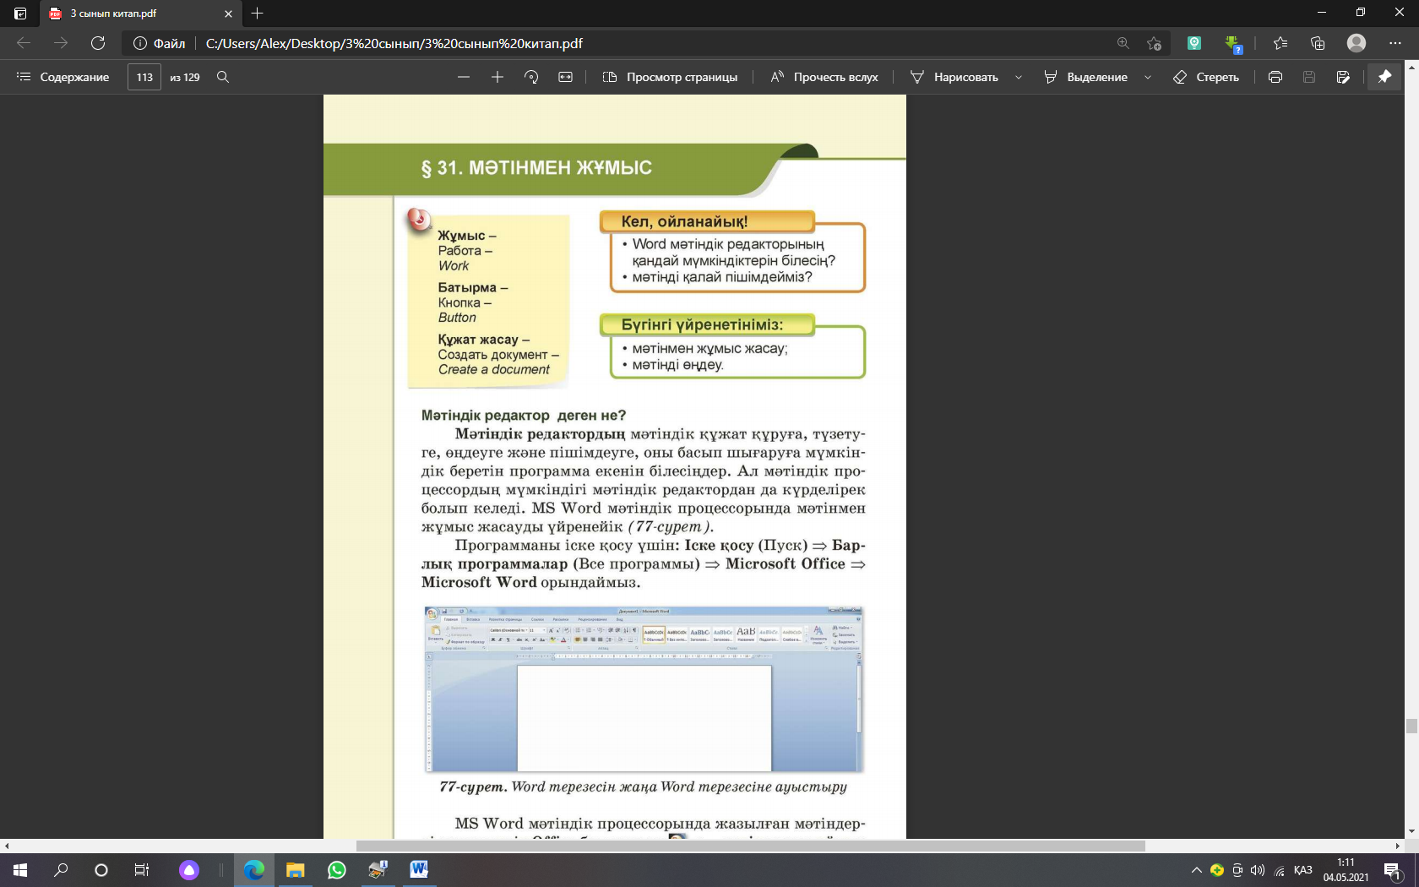Open the Favorites list
This screenshot has height=887, width=1419.
point(1280,43)
